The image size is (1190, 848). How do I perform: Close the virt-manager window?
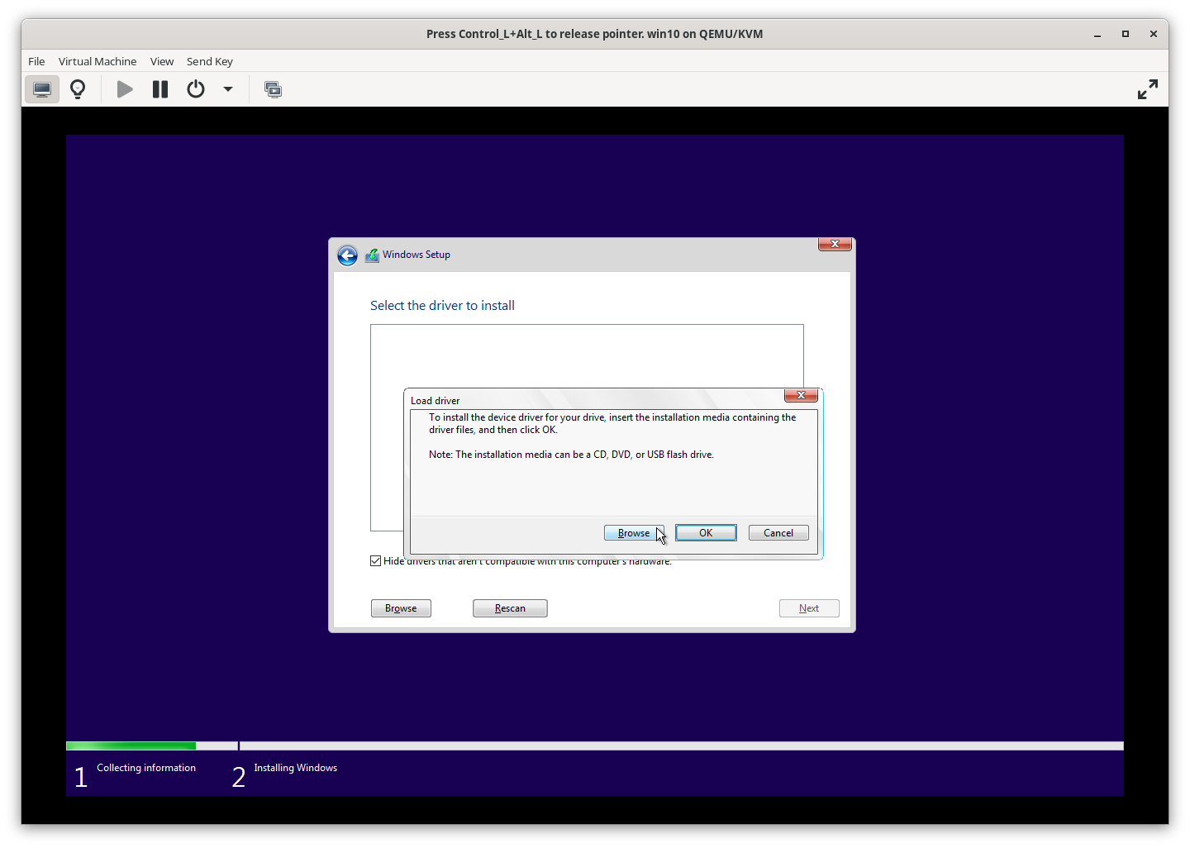[x=1153, y=34]
